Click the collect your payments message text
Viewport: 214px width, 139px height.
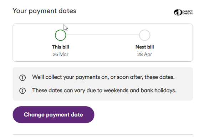(x=103, y=77)
